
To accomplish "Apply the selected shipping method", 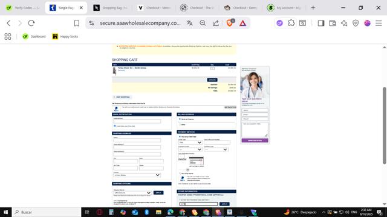I will point(158,193).
